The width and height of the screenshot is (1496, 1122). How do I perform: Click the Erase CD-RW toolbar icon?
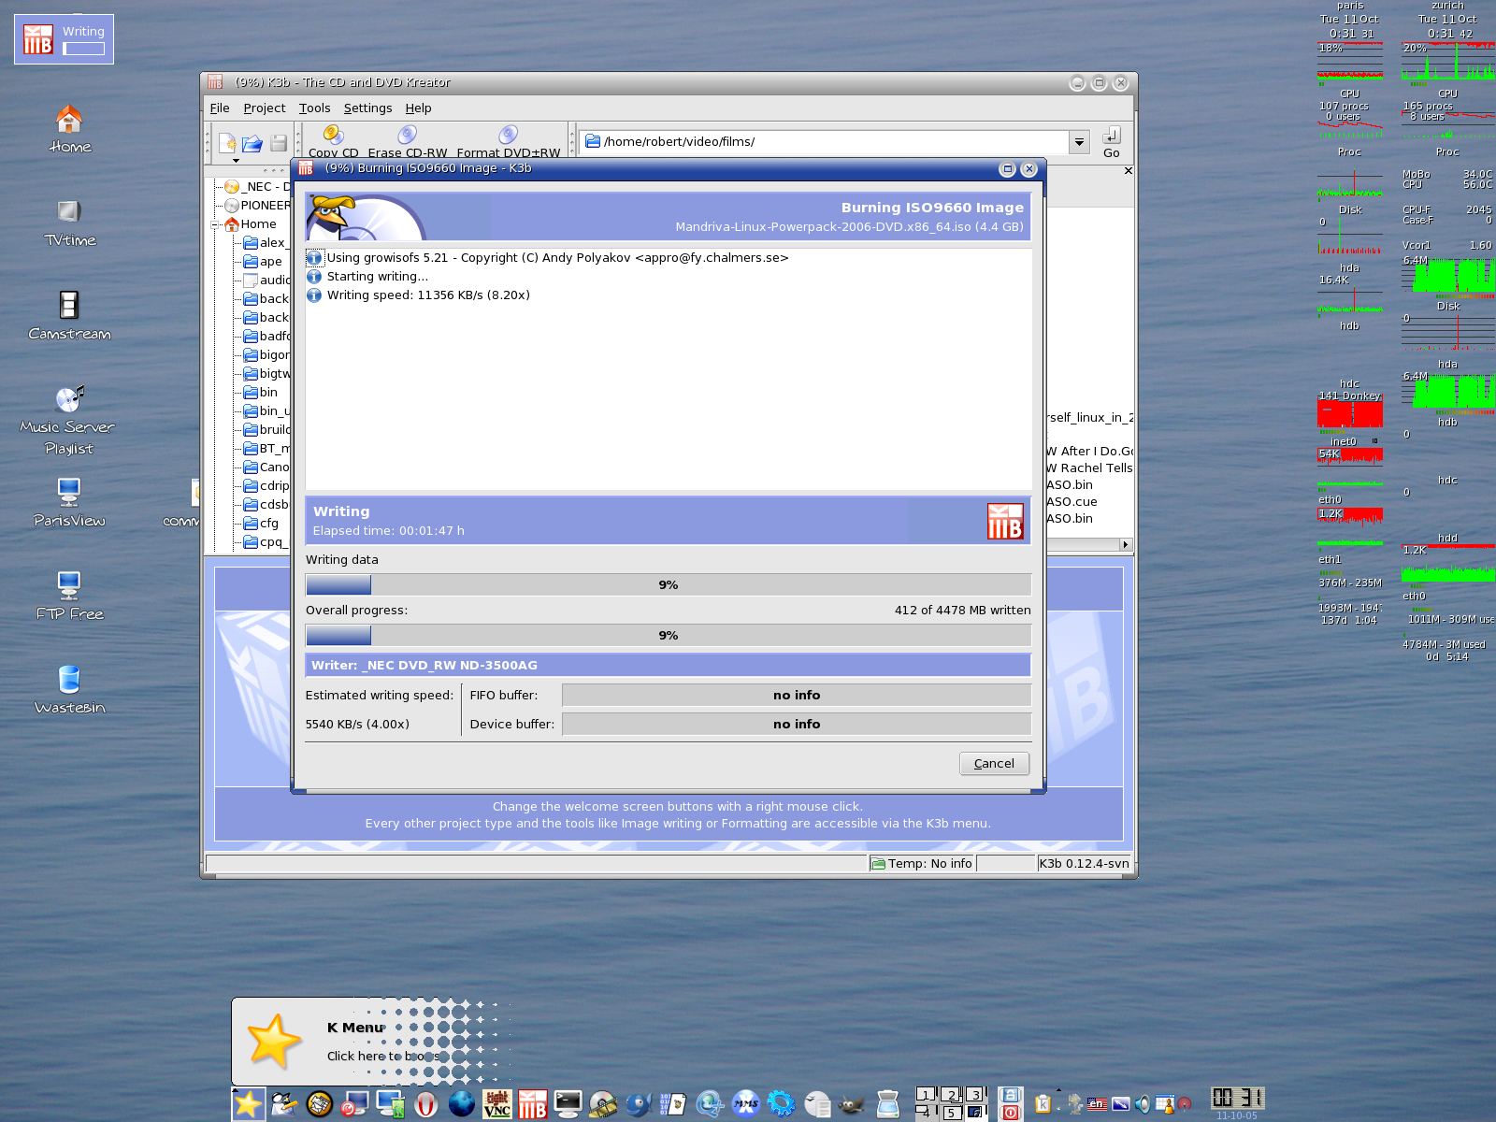(408, 140)
